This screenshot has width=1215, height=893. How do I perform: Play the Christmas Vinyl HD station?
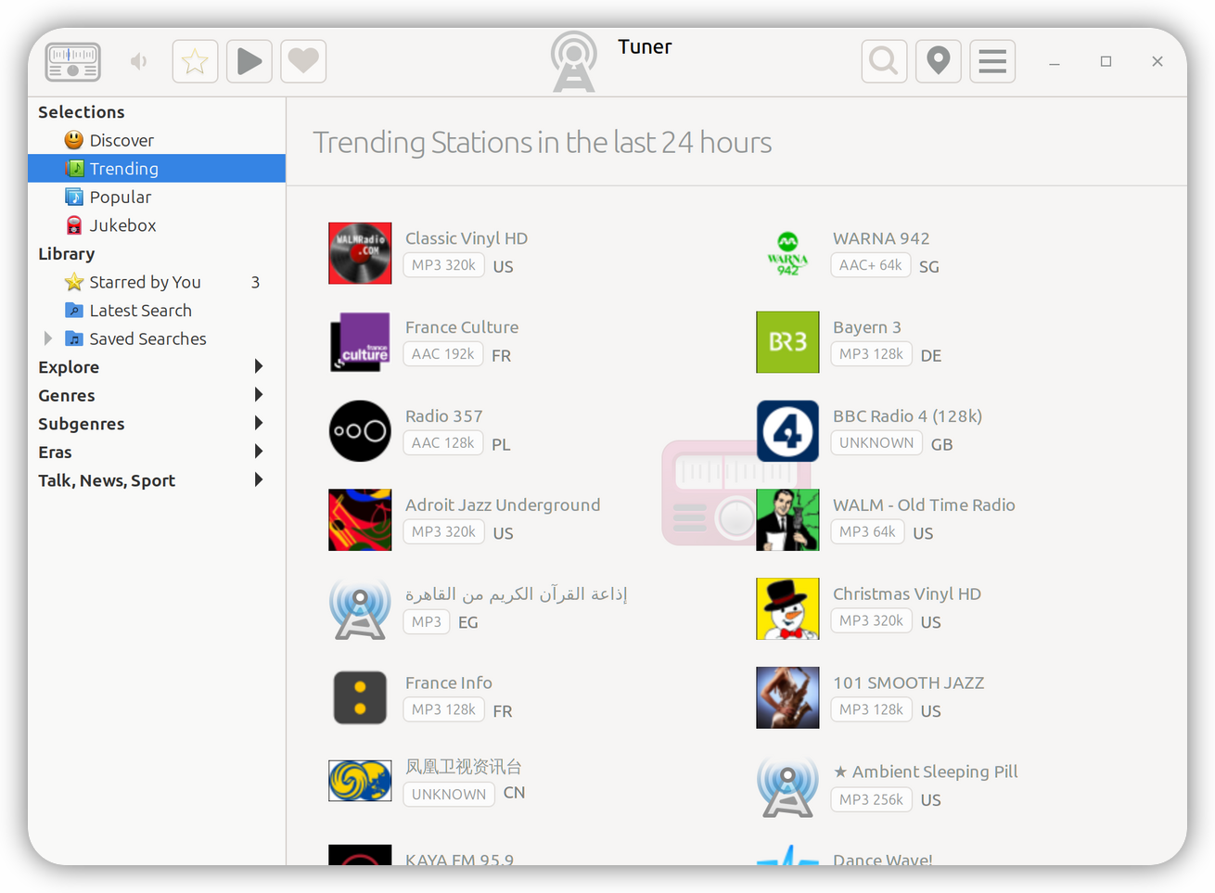(x=907, y=593)
